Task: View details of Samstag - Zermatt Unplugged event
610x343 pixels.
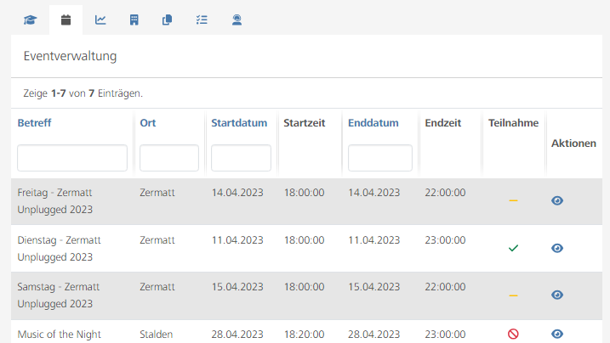Action: [557, 295]
